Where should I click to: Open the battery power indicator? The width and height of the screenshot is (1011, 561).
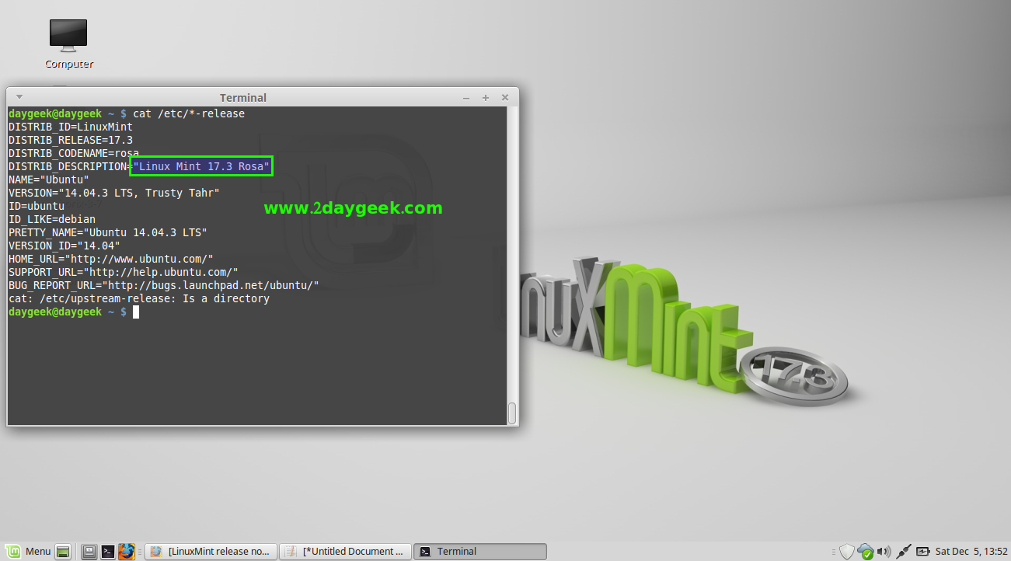[922, 552]
